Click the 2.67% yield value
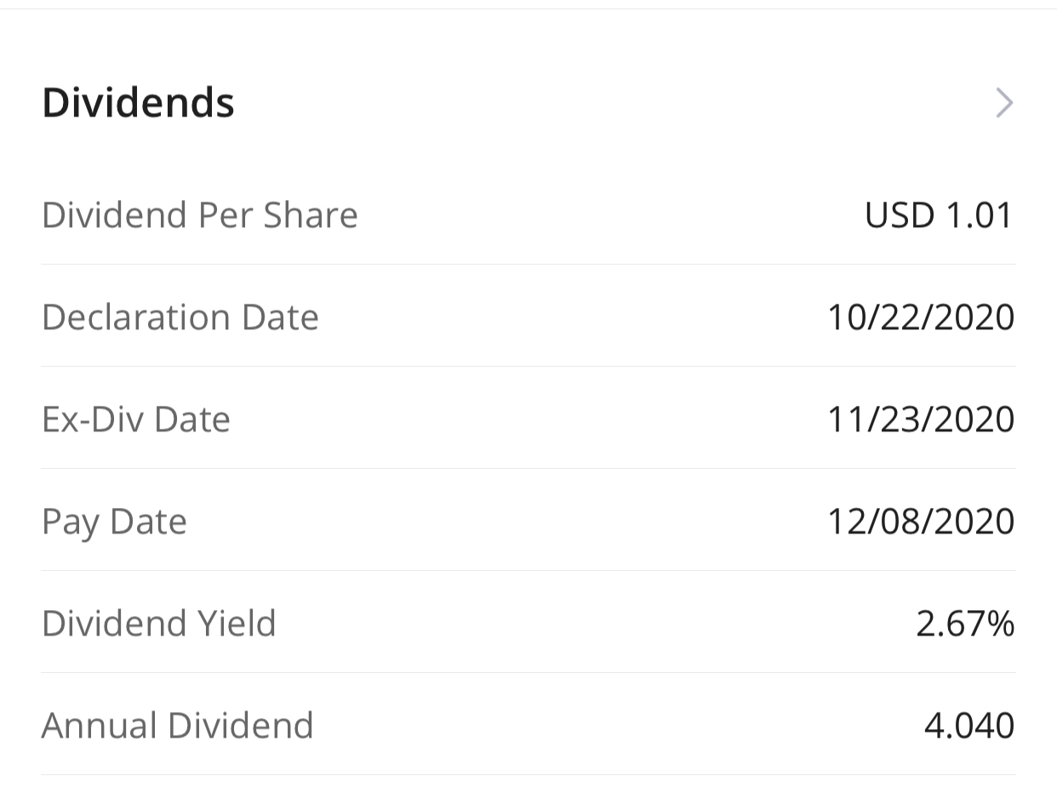 pyautogui.click(x=965, y=624)
